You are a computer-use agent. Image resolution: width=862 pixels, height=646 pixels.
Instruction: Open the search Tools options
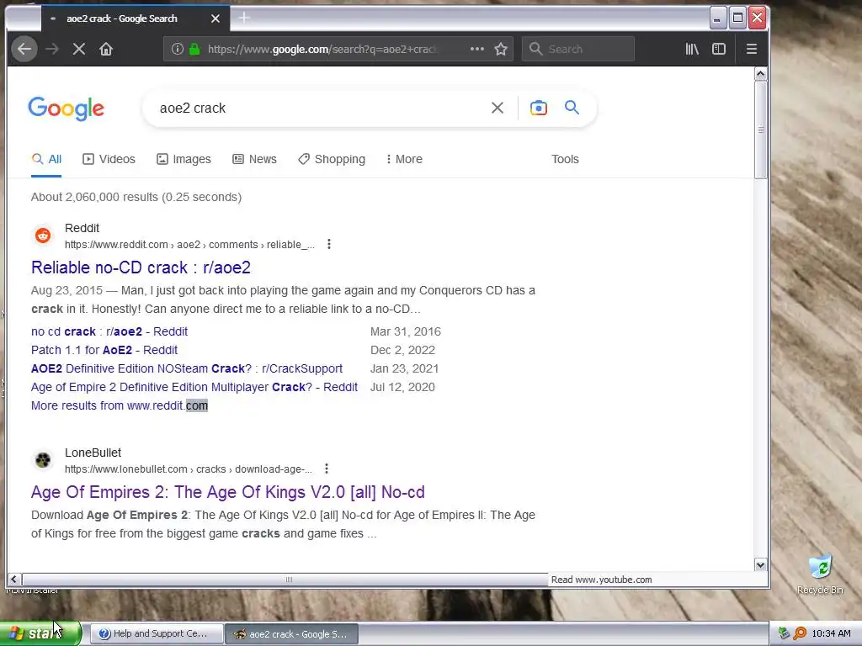[x=565, y=159]
